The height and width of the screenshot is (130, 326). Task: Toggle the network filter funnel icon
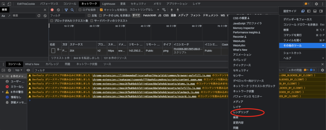(x=67, y=10)
